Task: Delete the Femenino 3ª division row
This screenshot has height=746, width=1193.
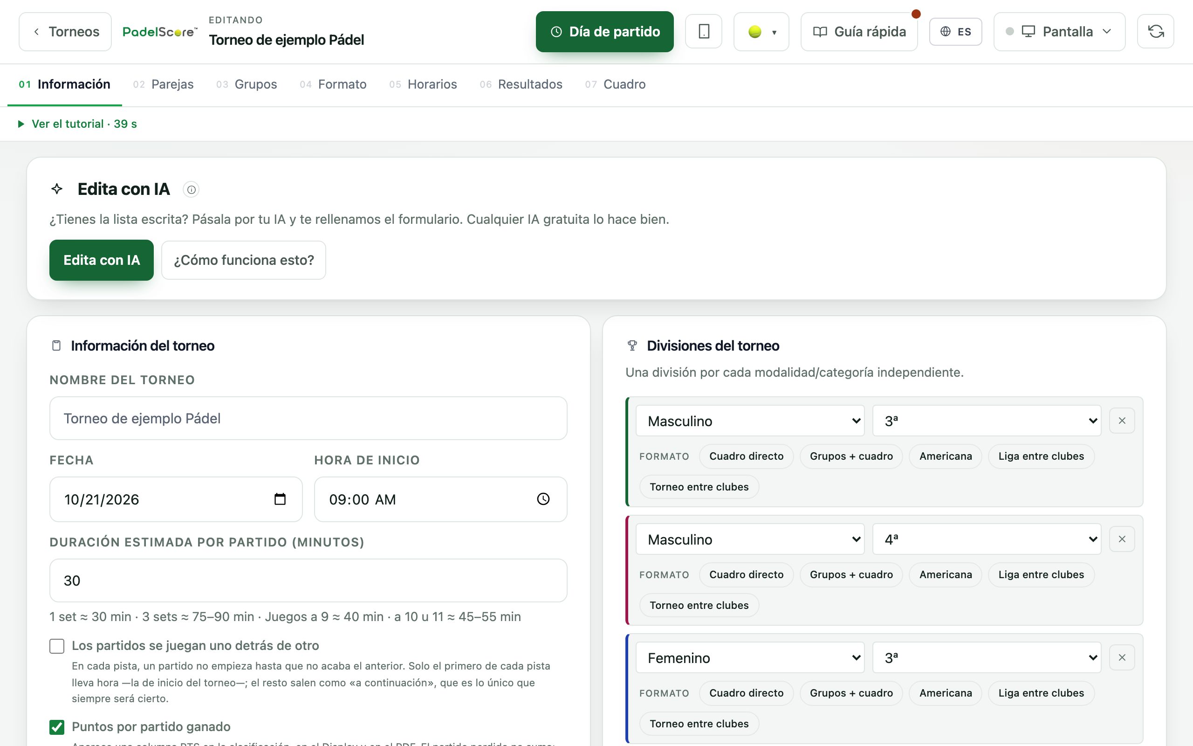Action: coord(1122,658)
